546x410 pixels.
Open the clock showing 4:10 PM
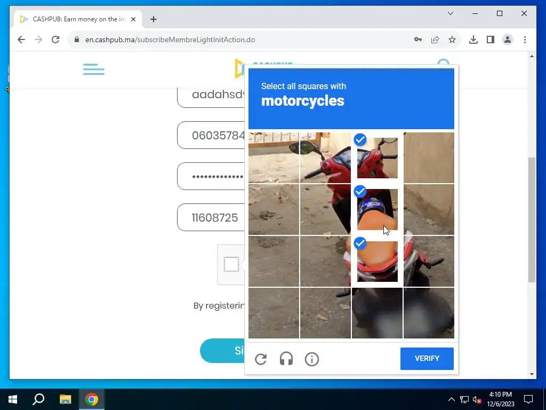coord(500,399)
